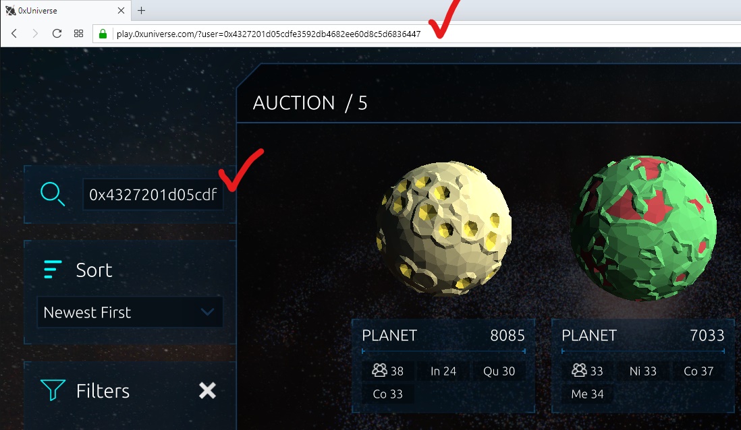Click the wallet address search field

[153, 195]
